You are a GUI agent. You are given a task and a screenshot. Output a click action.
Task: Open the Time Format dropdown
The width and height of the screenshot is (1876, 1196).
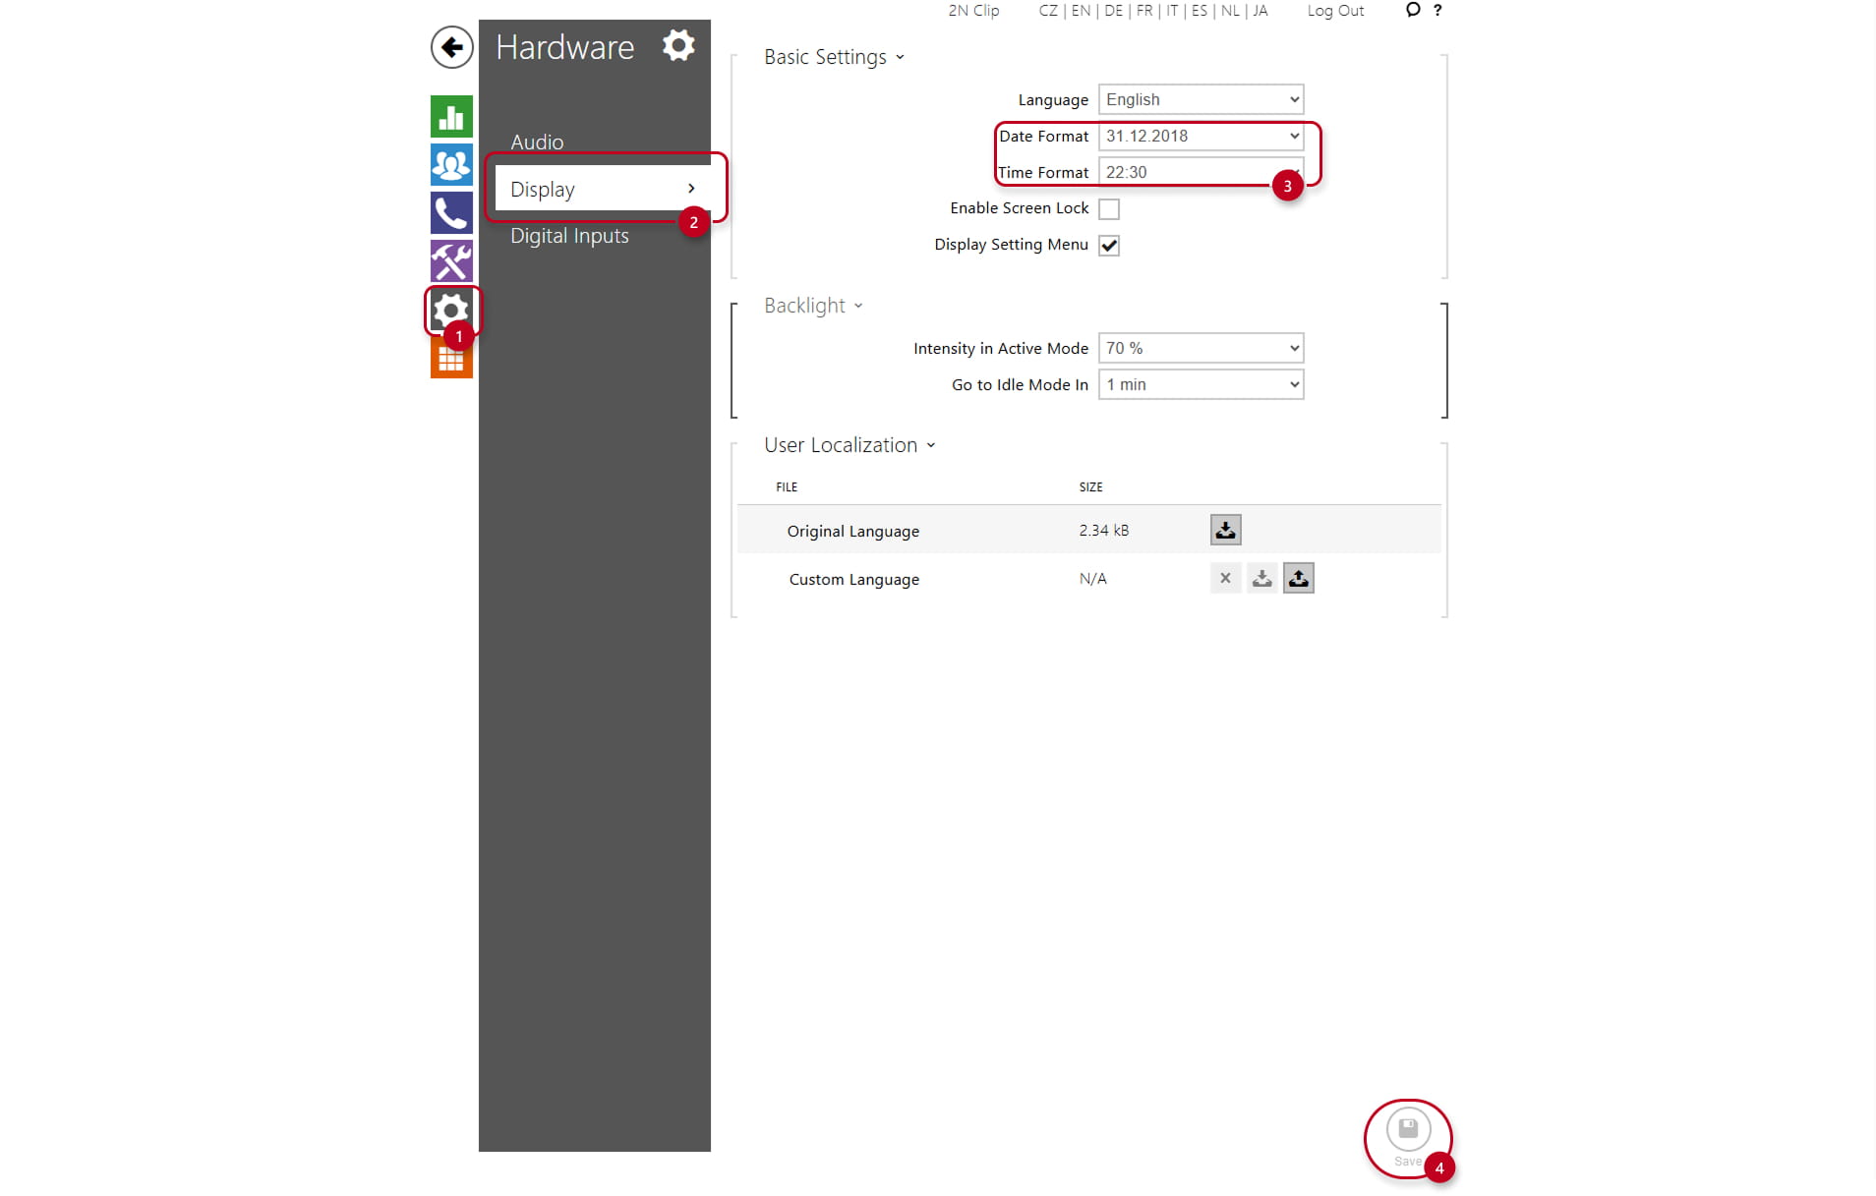click(x=1201, y=172)
